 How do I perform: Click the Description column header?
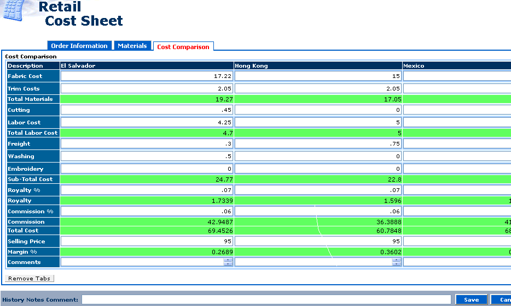pos(33,65)
